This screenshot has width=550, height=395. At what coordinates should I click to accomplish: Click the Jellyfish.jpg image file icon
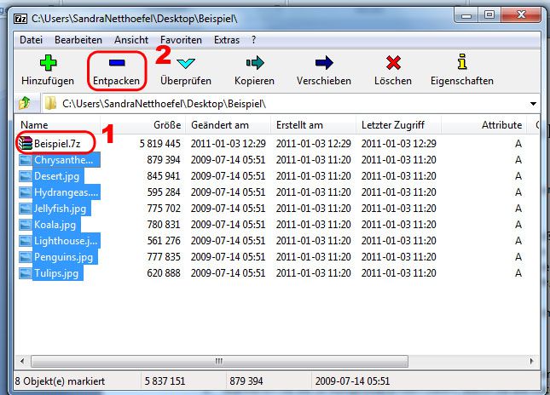click(26, 209)
